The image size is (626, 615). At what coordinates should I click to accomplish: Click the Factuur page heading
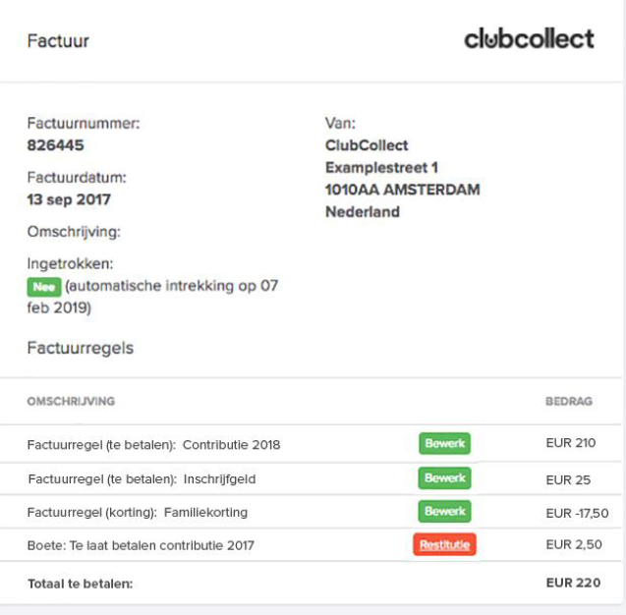pos(58,40)
